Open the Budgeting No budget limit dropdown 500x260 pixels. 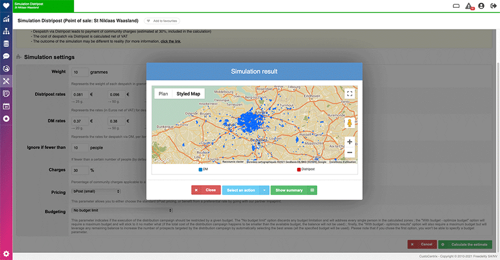[122, 211]
